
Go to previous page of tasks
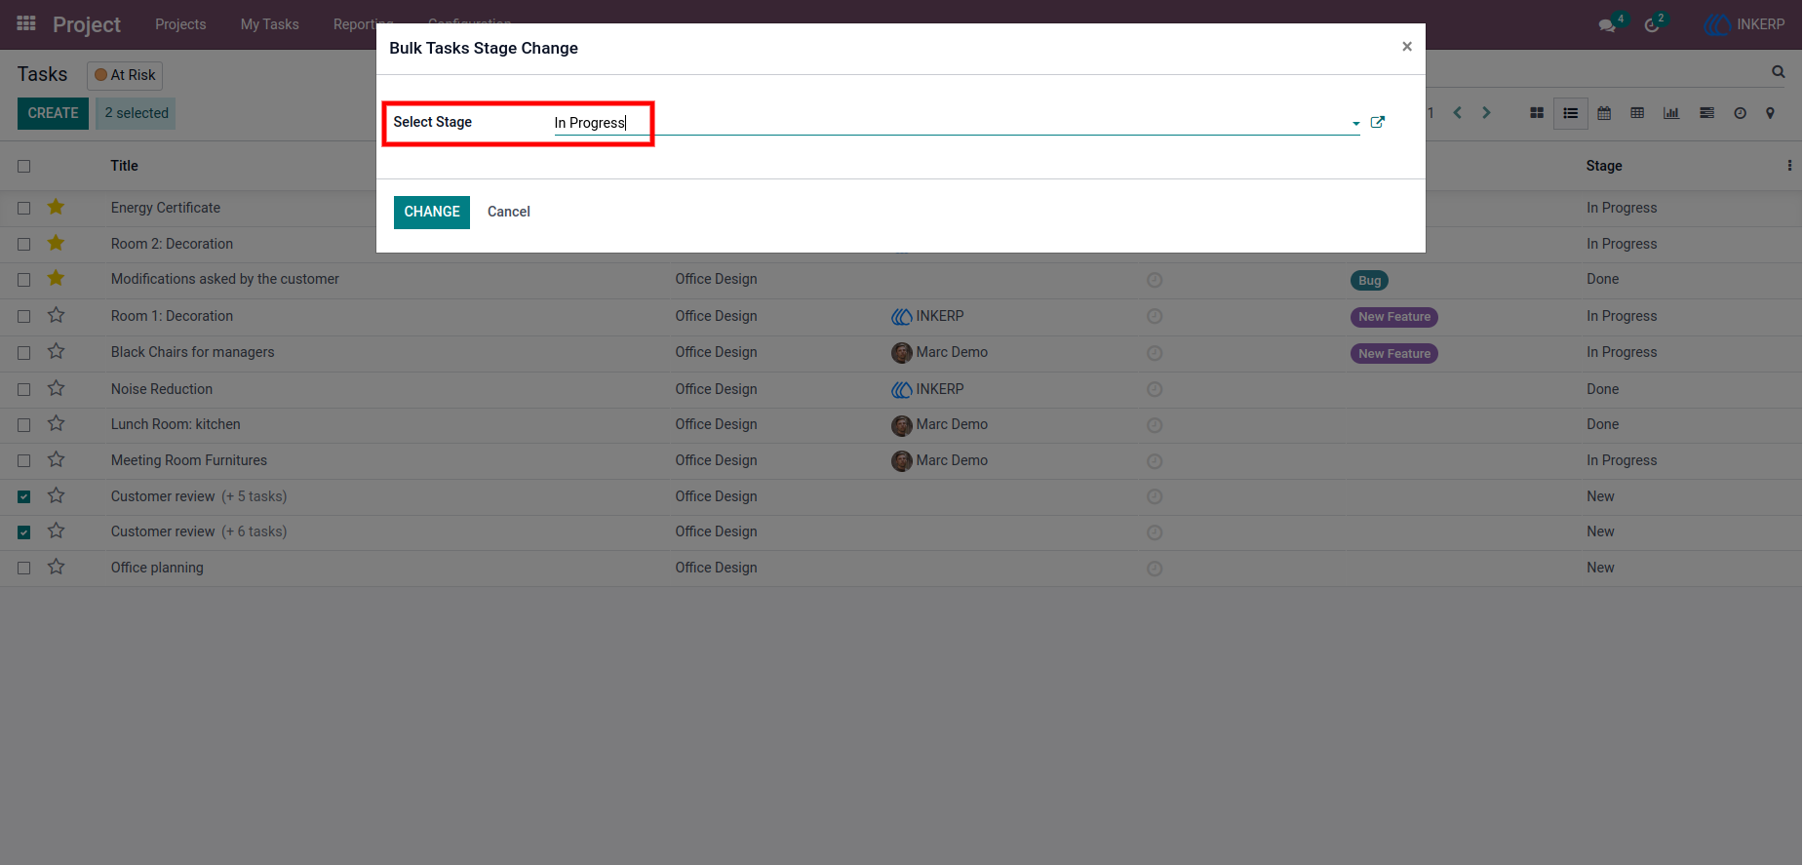coord(1458,113)
